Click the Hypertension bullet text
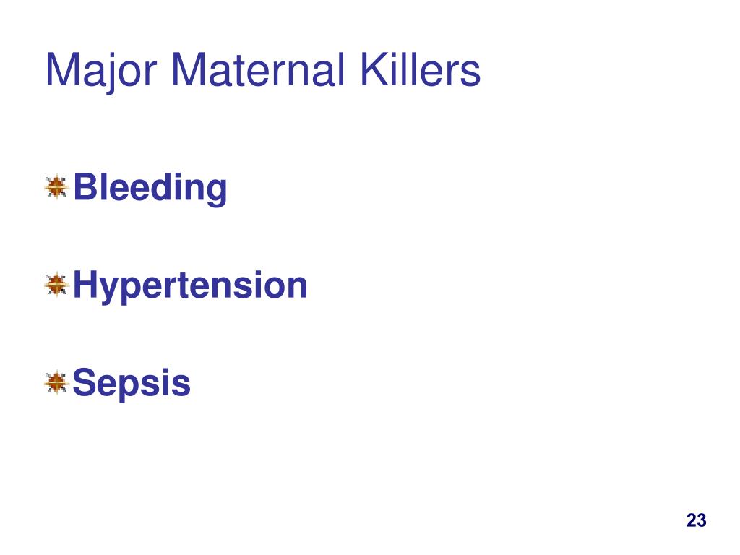Image resolution: width=740 pixels, height=555 pixels. tap(190, 286)
